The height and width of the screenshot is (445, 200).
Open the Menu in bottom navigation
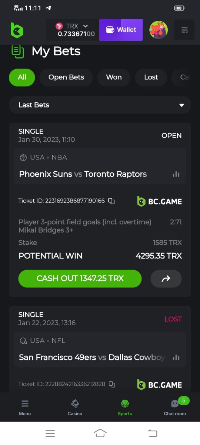pos(25,407)
